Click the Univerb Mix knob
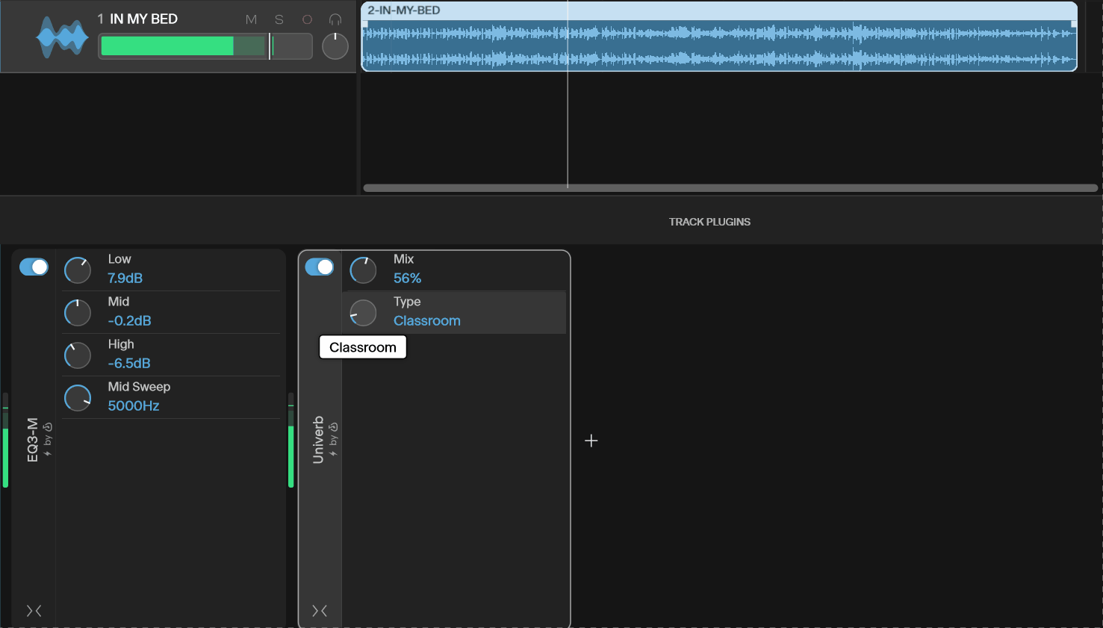 pyautogui.click(x=364, y=270)
